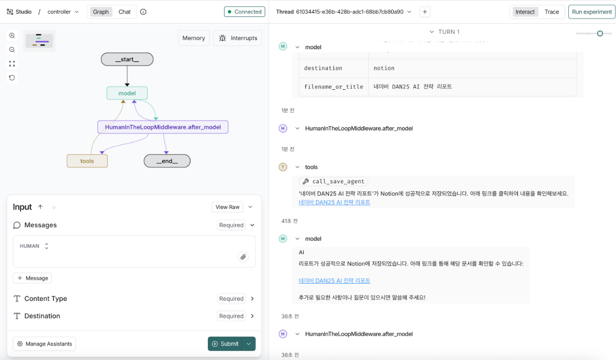The width and height of the screenshot is (616, 360).
Task: Click the paperclip attach file icon
Action: click(243, 257)
